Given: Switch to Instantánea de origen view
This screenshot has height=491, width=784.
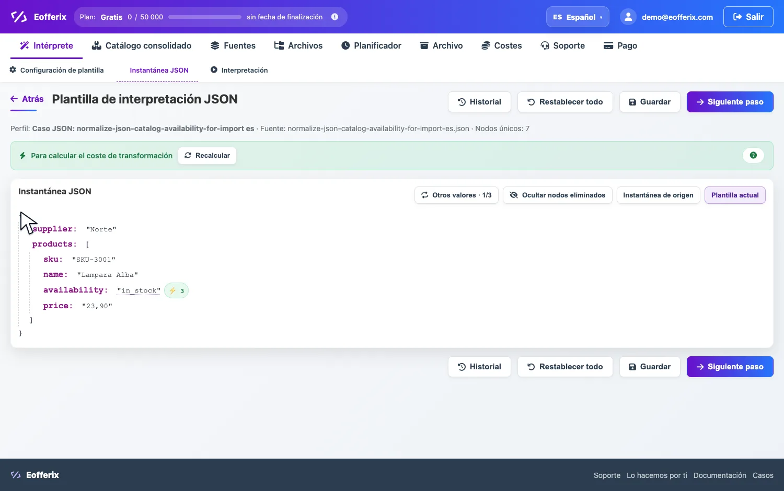Looking at the screenshot, I should 658,195.
